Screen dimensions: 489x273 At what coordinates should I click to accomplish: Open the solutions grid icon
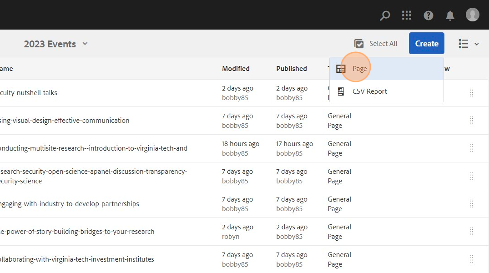click(407, 15)
